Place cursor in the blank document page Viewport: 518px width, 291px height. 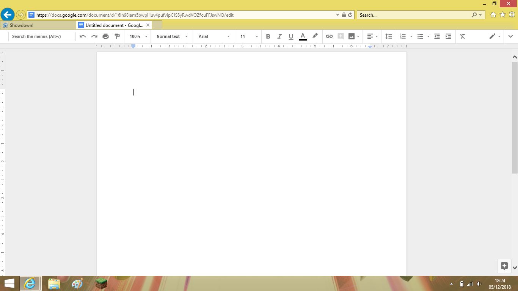pyautogui.click(x=252, y=164)
